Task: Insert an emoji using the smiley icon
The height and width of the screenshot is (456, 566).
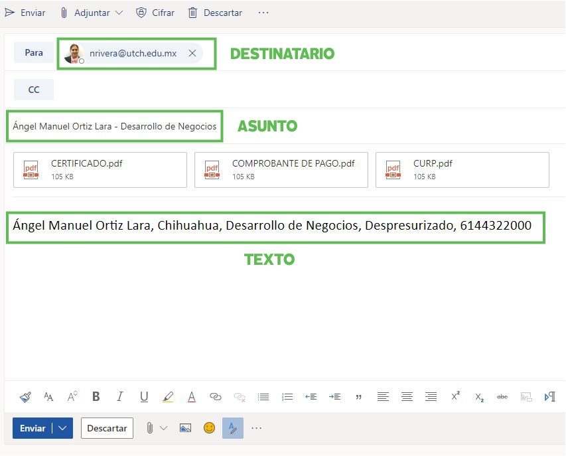Action: pyautogui.click(x=209, y=428)
